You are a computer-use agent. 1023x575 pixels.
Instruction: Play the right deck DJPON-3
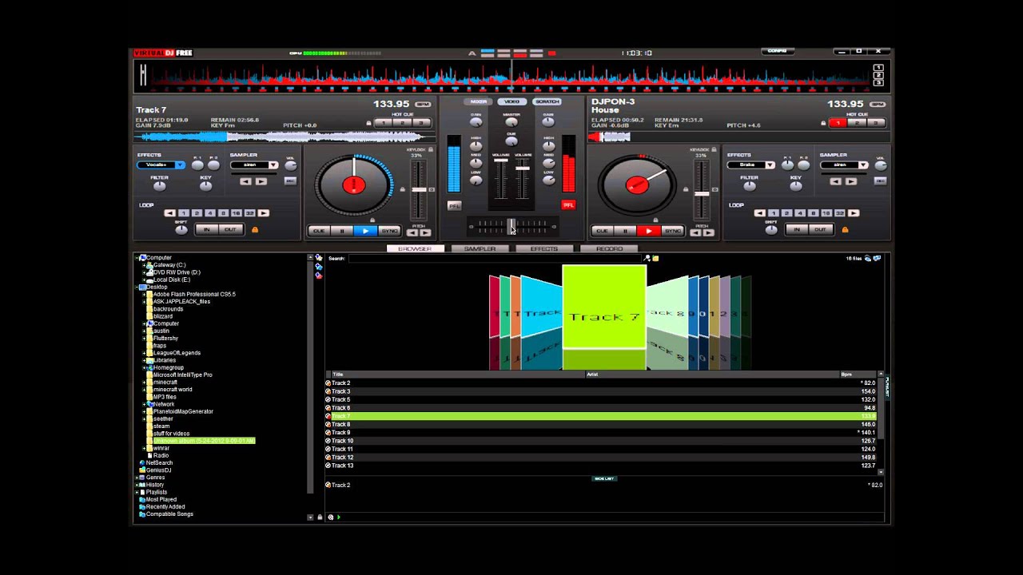pyautogui.click(x=648, y=231)
